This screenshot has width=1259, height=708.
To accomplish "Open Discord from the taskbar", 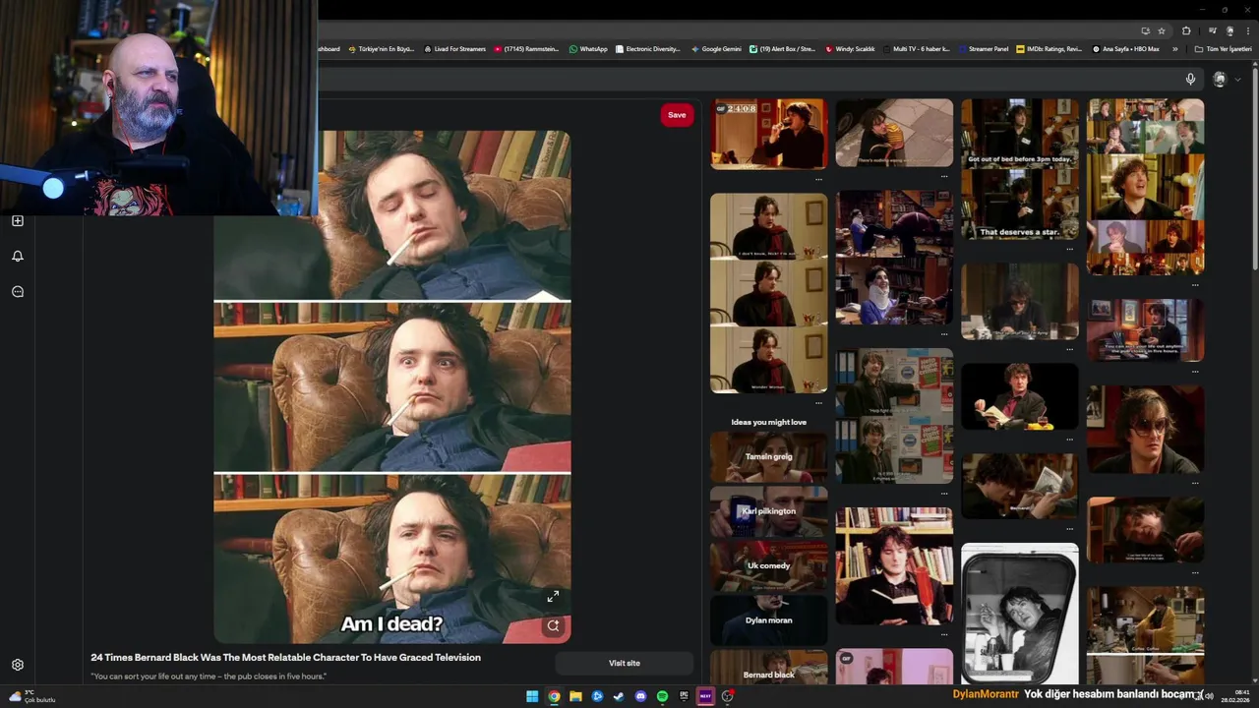I will pyautogui.click(x=640, y=696).
